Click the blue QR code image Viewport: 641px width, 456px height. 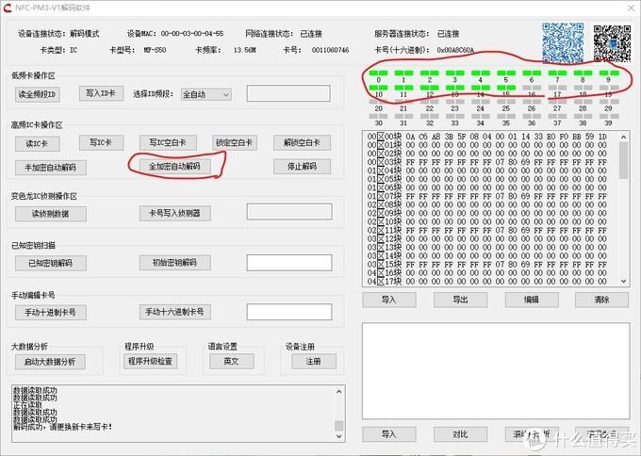(563, 42)
